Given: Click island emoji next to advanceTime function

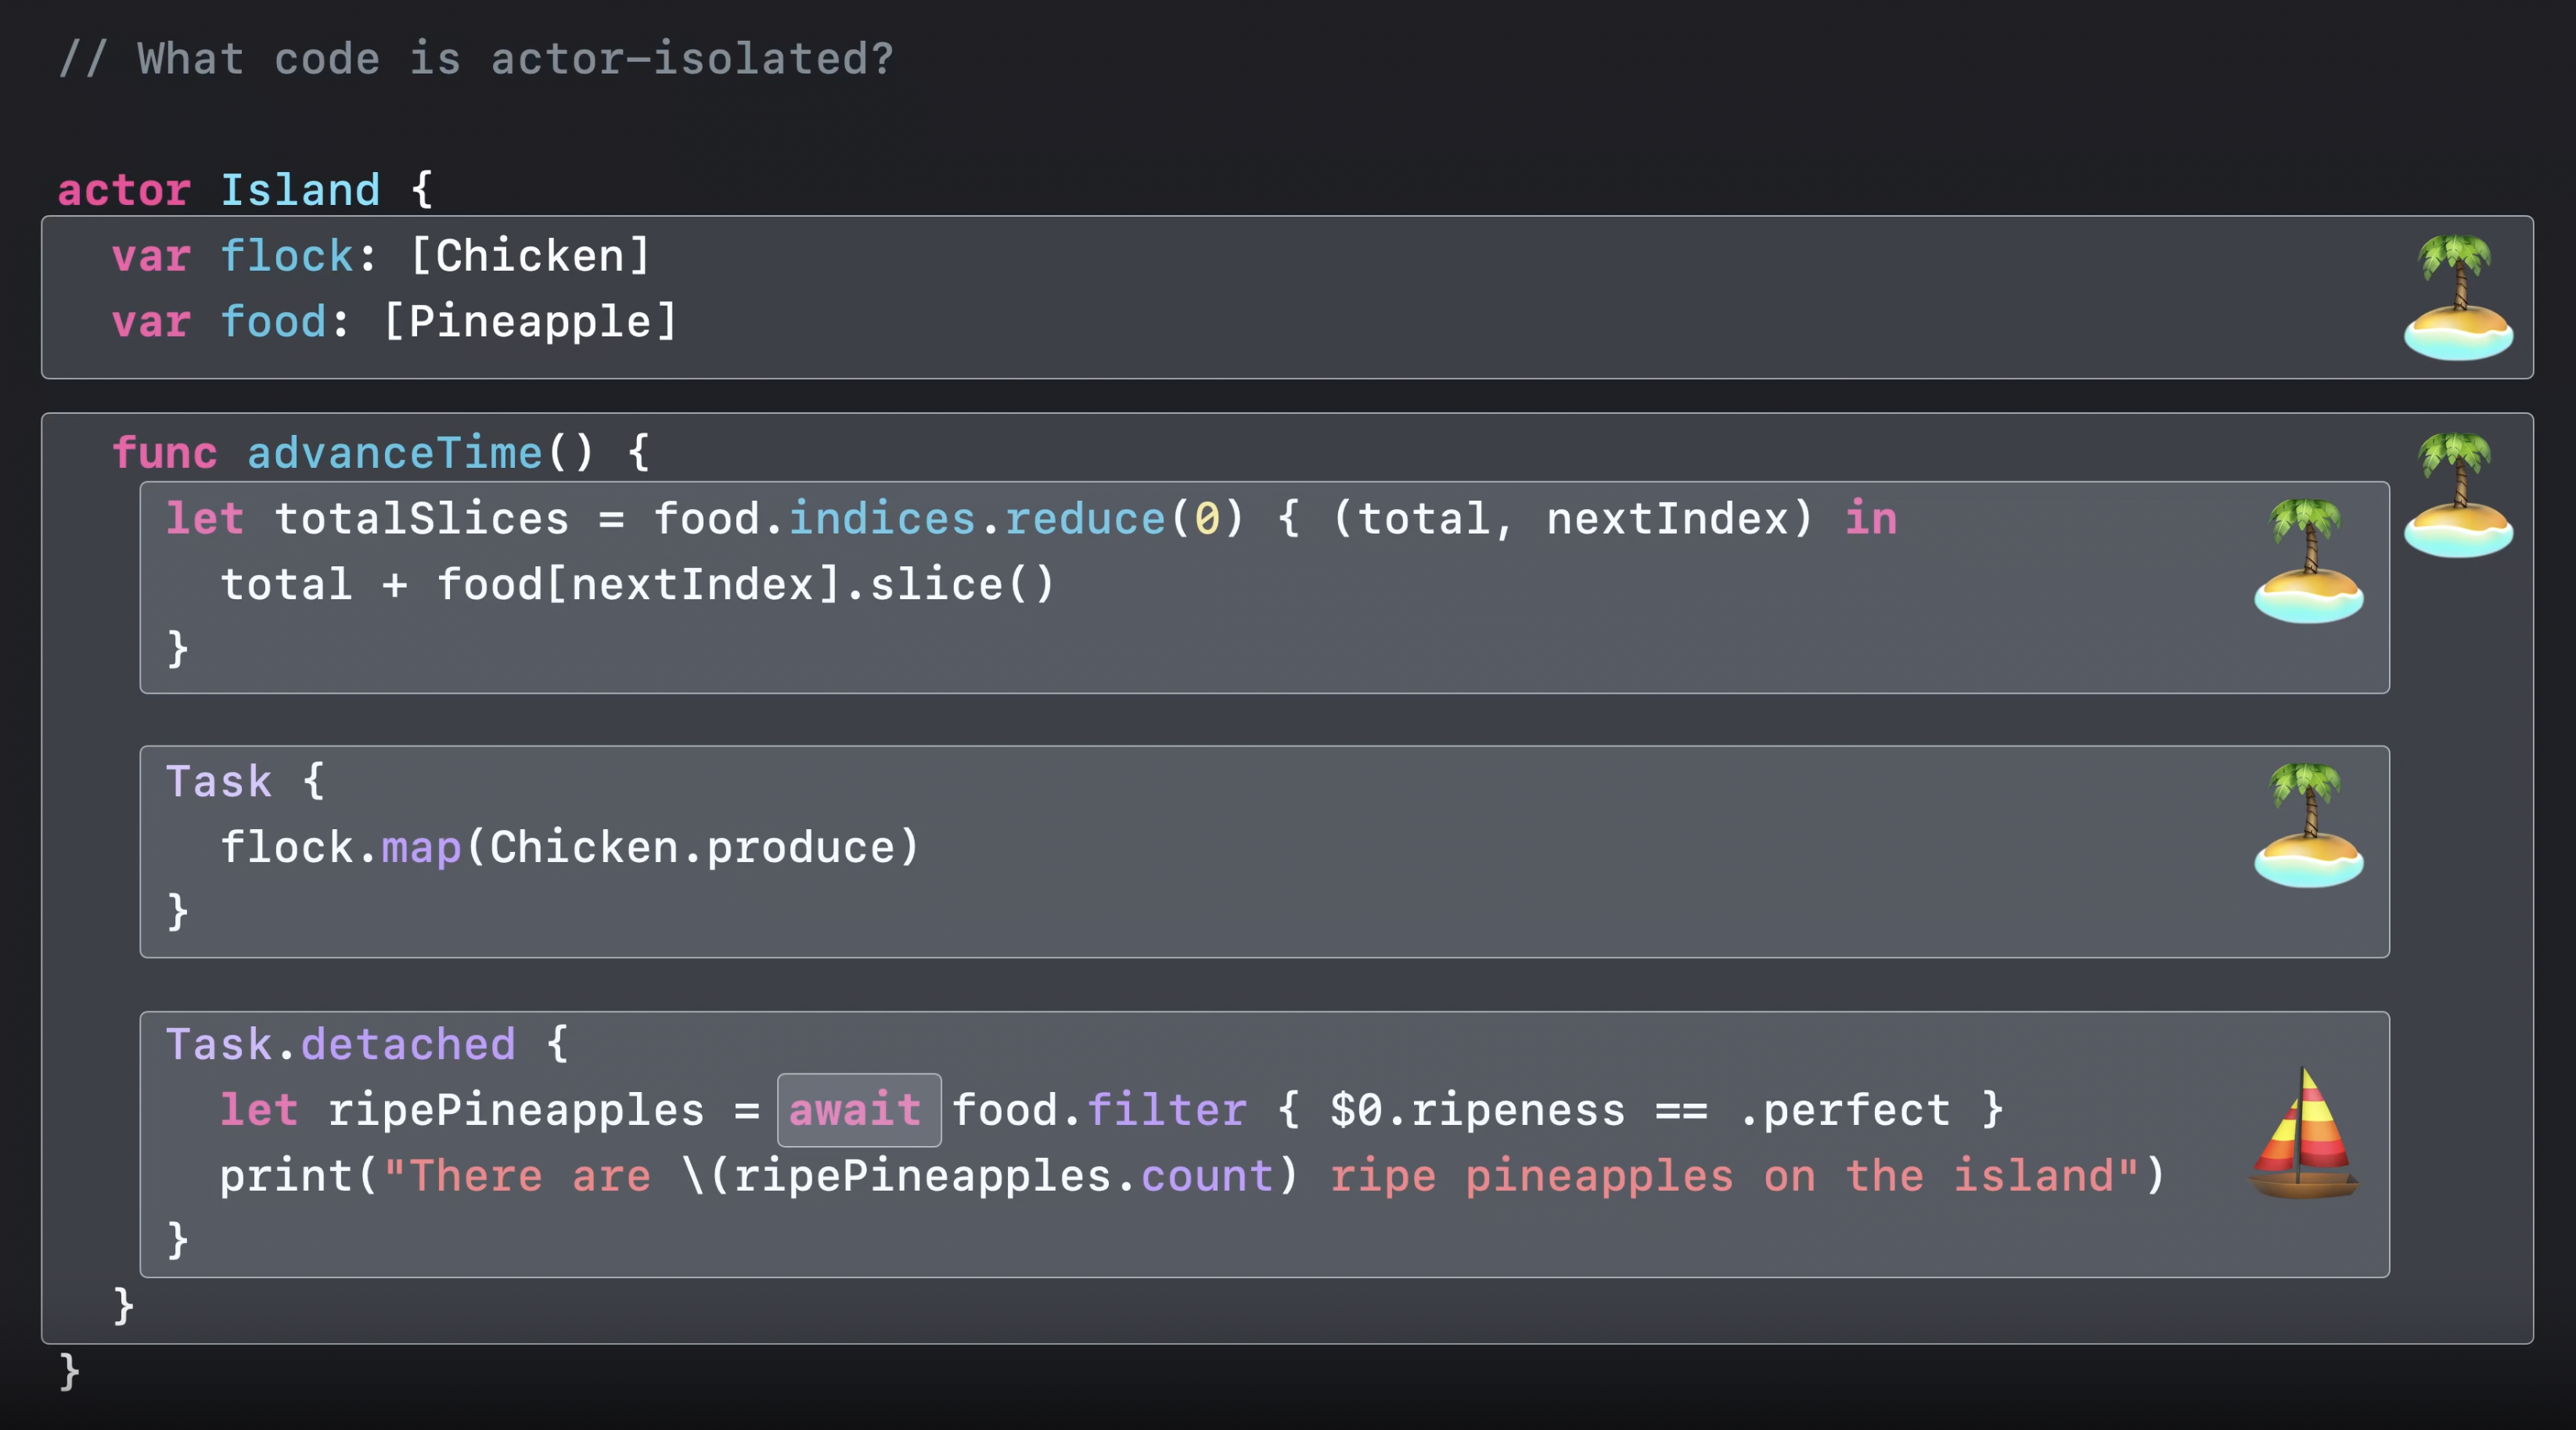Looking at the screenshot, I should (x=2457, y=495).
